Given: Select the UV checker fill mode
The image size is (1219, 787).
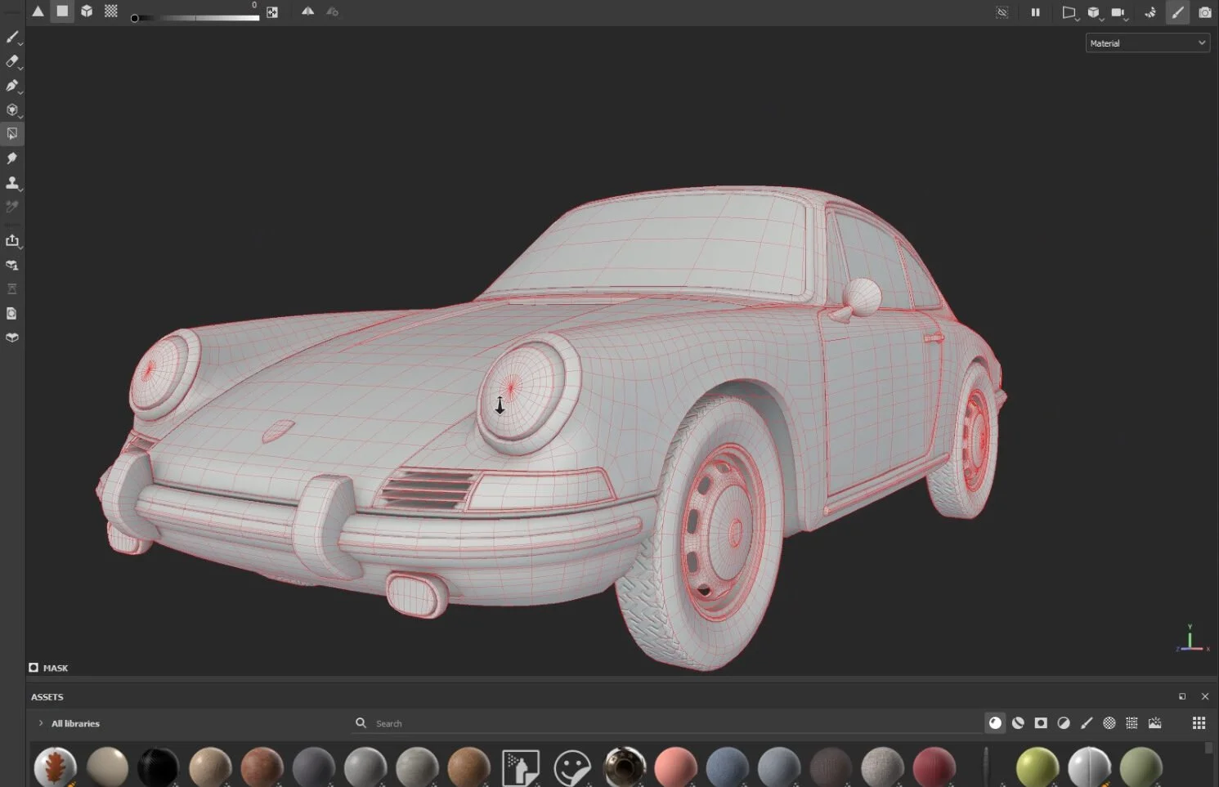Looking at the screenshot, I should tap(111, 11).
